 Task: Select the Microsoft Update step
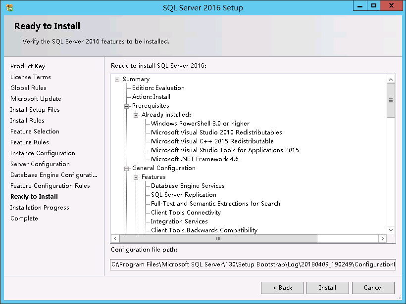(36, 99)
